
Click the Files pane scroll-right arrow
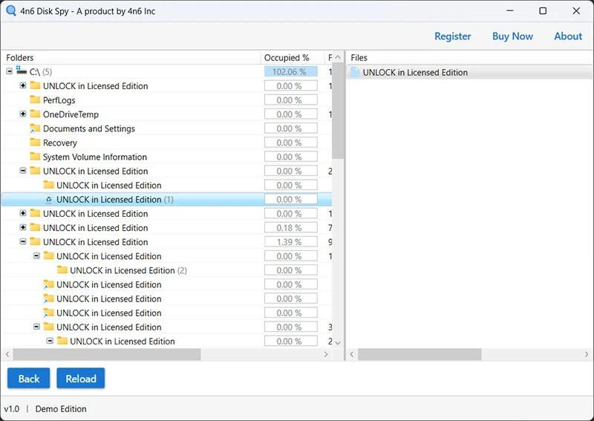tap(587, 354)
